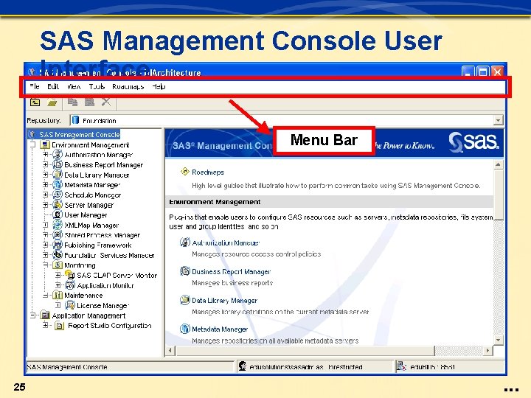Expand Server Manager tree node
Image resolution: width=531 pixels, height=398 pixels.
click(46, 205)
